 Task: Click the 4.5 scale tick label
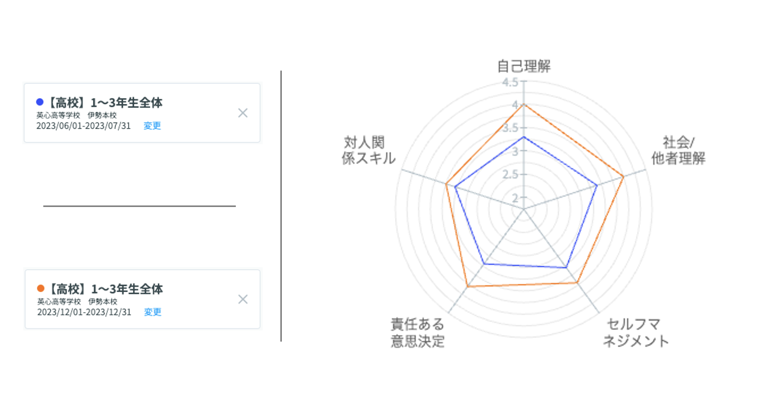[x=510, y=82]
